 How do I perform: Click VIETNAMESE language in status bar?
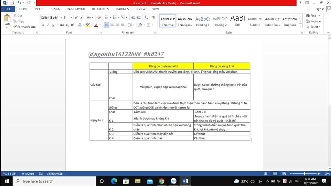54,173
